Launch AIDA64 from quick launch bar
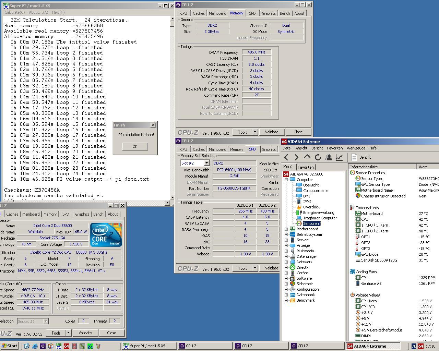 67,346
